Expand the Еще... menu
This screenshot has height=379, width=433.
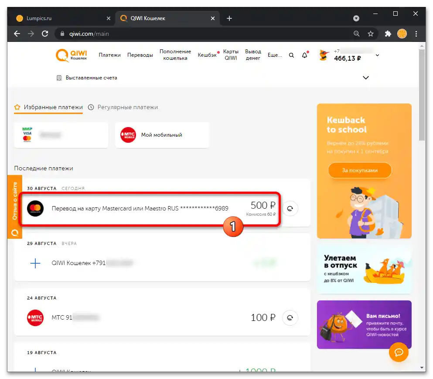275,55
